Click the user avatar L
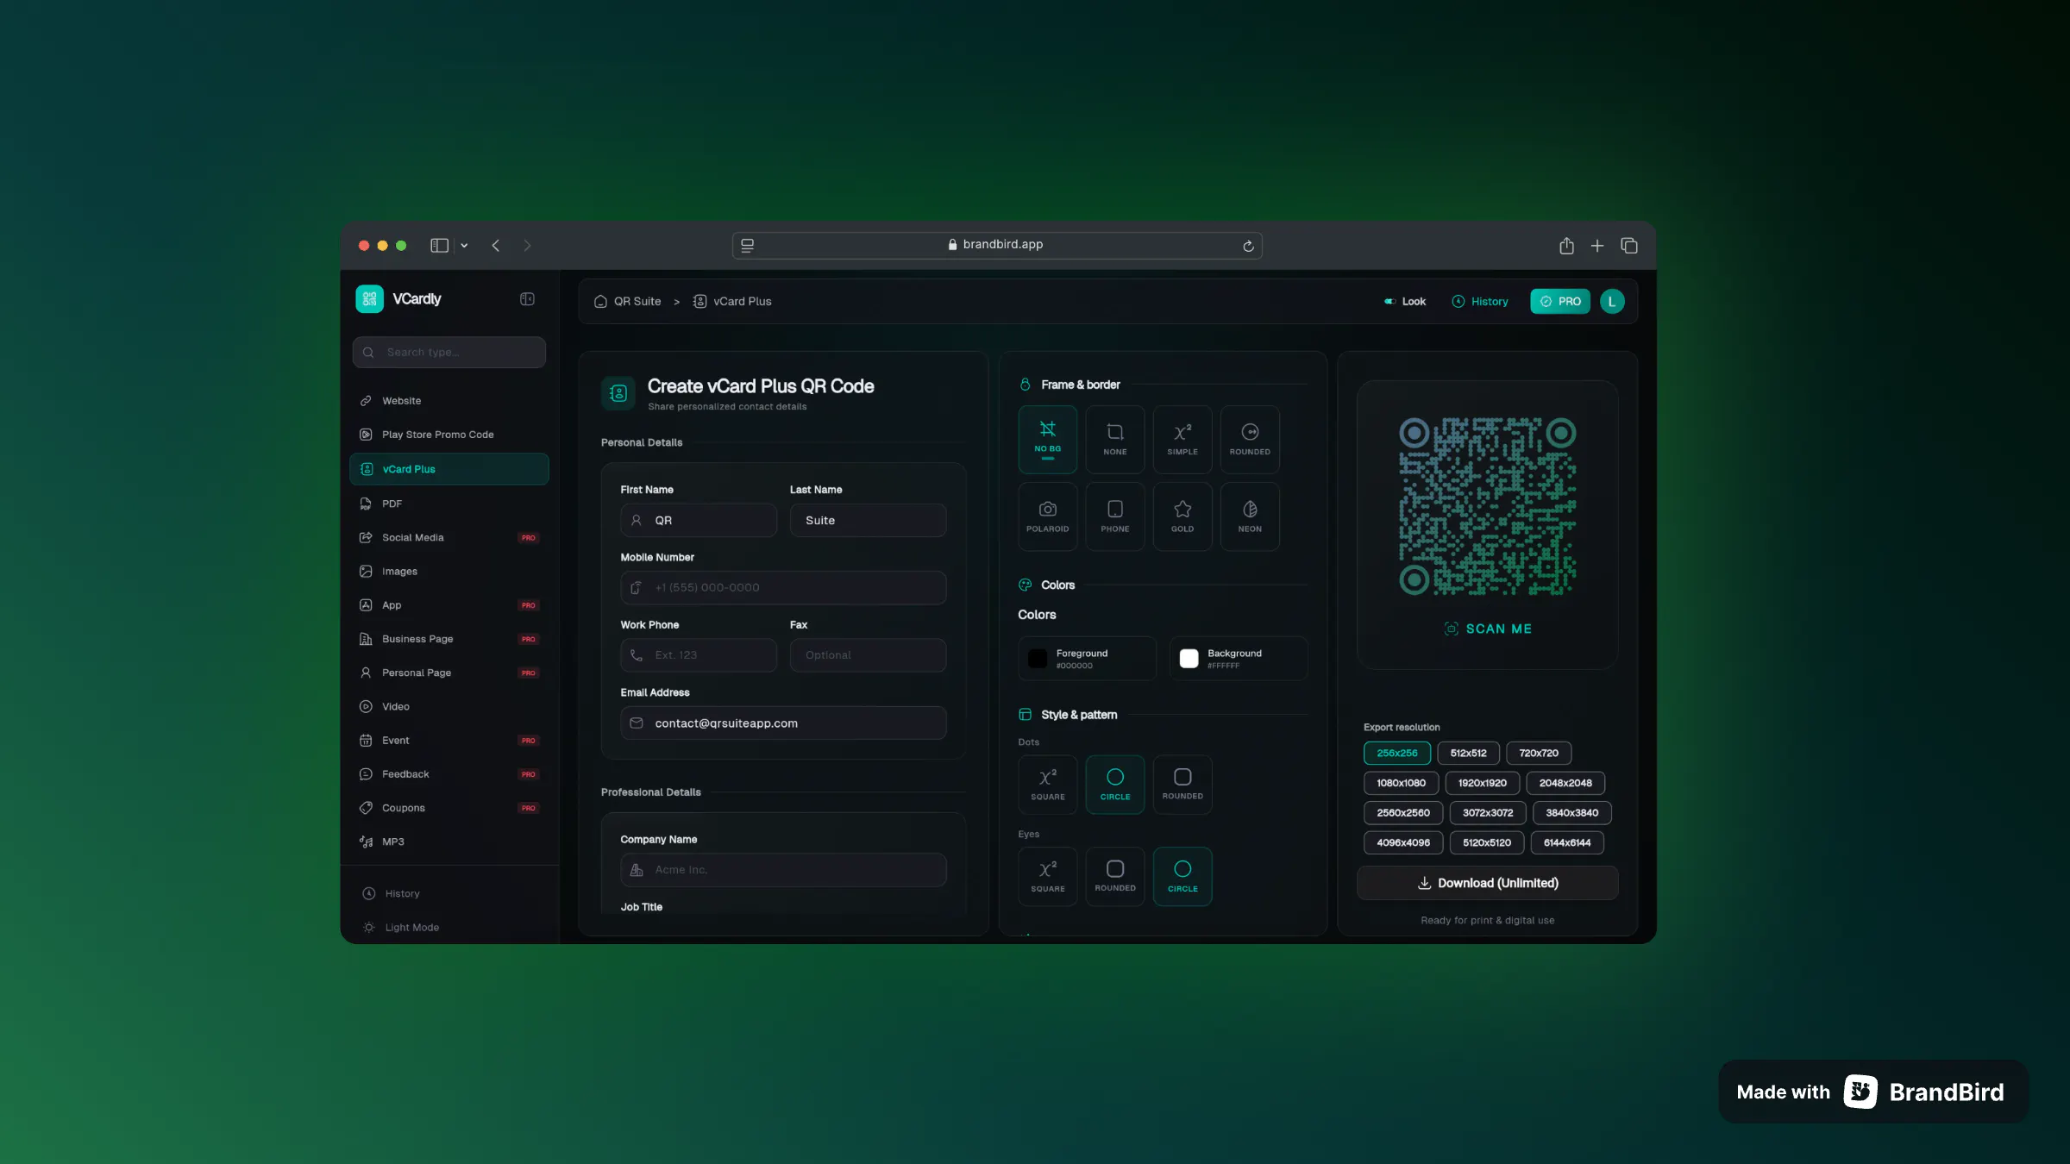 click(1612, 301)
